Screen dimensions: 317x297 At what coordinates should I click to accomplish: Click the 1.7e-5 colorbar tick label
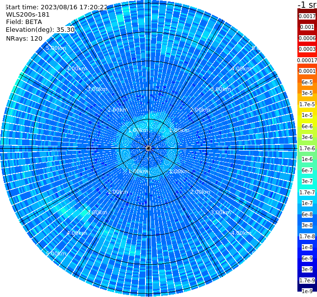click(307, 104)
